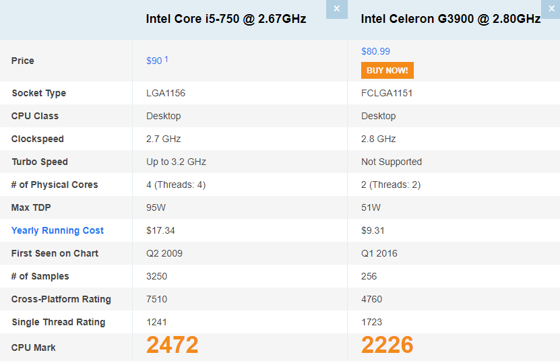Click the # of Physical Cores label
Viewport: 560px width, 363px height.
(55, 185)
